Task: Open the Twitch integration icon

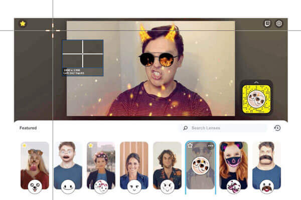Action: click(267, 24)
